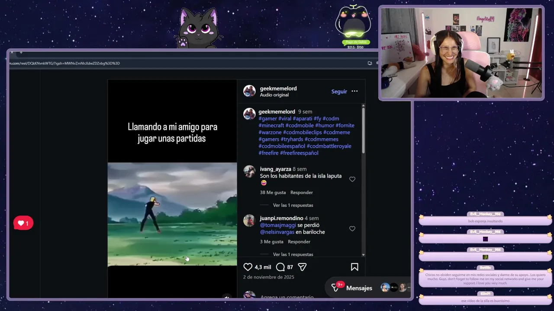Reply to ivang_ayarza's comment via Responder

coord(302,193)
